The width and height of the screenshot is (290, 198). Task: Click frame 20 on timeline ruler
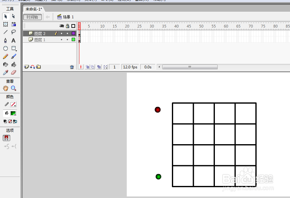(x=127, y=26)
